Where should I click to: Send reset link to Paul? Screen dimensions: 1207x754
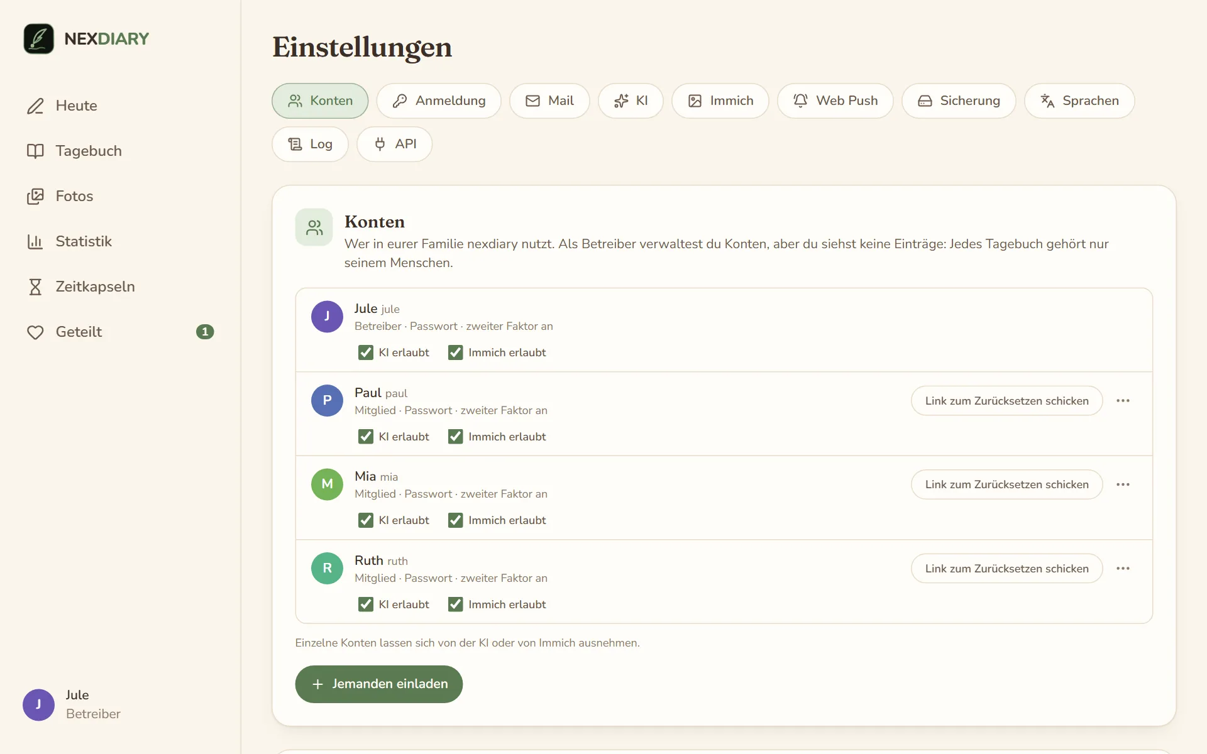[x=1006, y=401]
